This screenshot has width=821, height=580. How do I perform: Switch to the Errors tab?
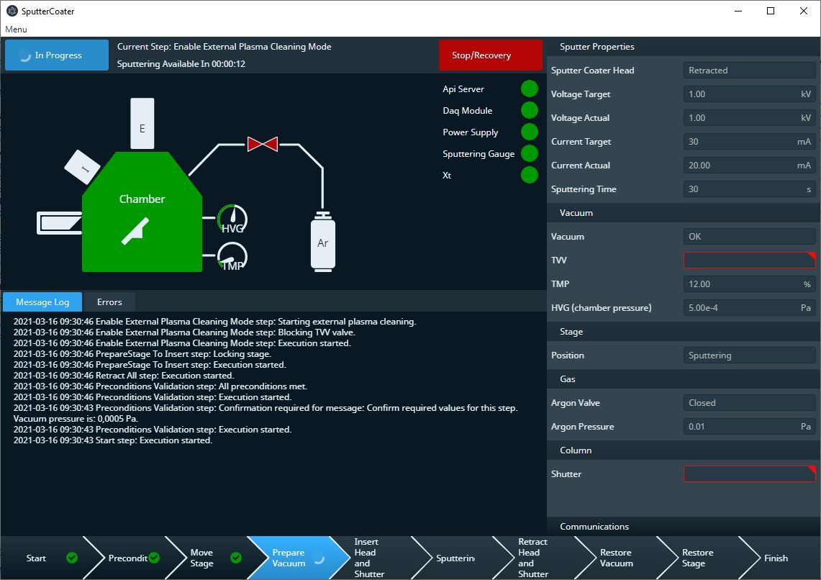pyautogui.click(x=109, y=302)
